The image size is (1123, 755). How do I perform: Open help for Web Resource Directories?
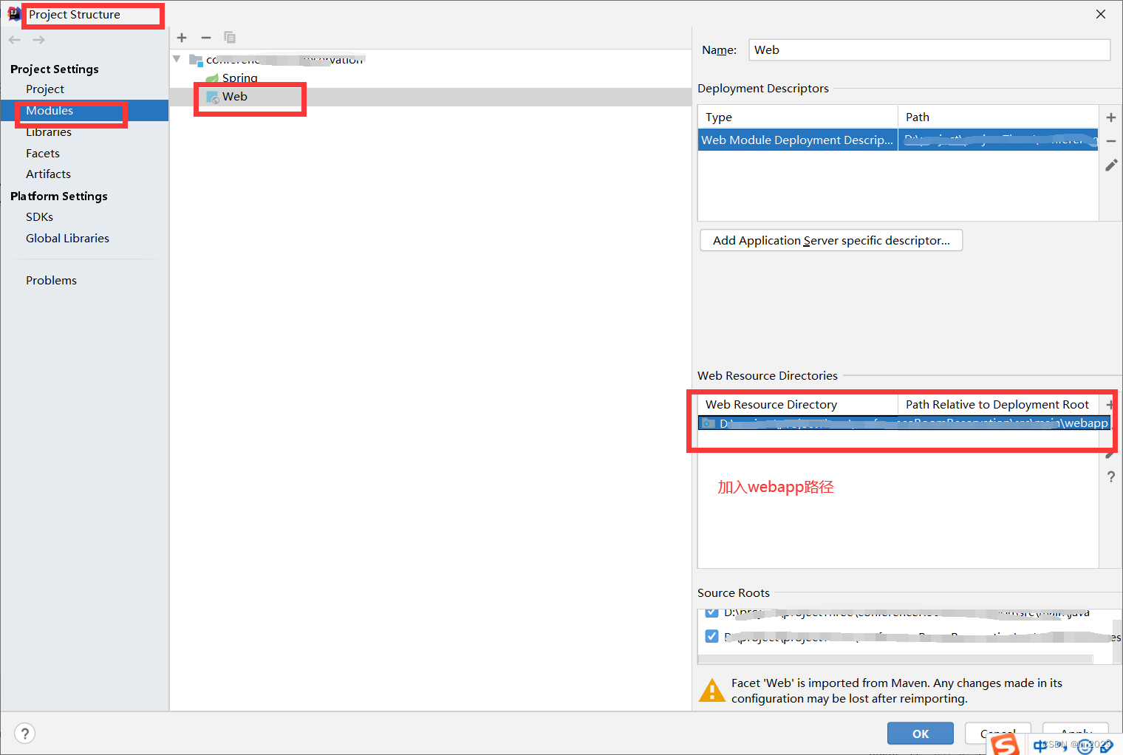click(x=1111, y=476)
